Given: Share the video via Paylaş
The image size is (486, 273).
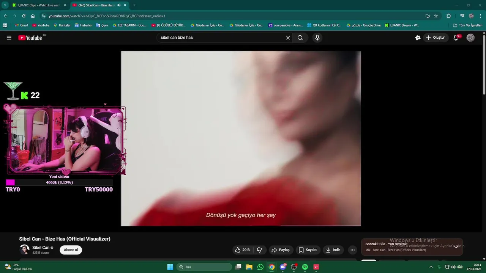Looking at the screenshot, I should (x=281, y=250).
